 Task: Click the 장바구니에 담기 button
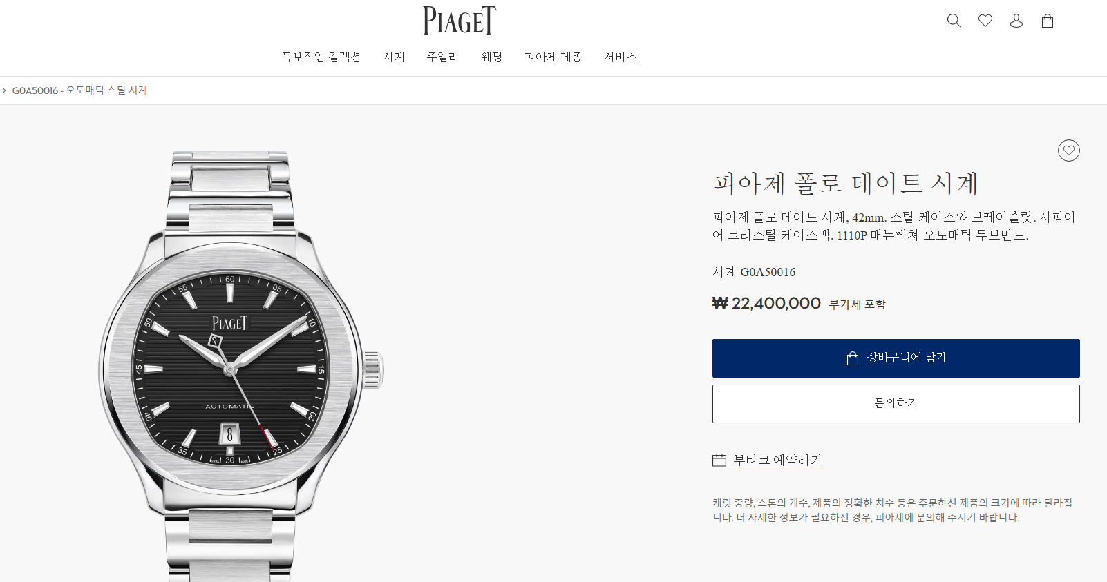coord(896,358)
